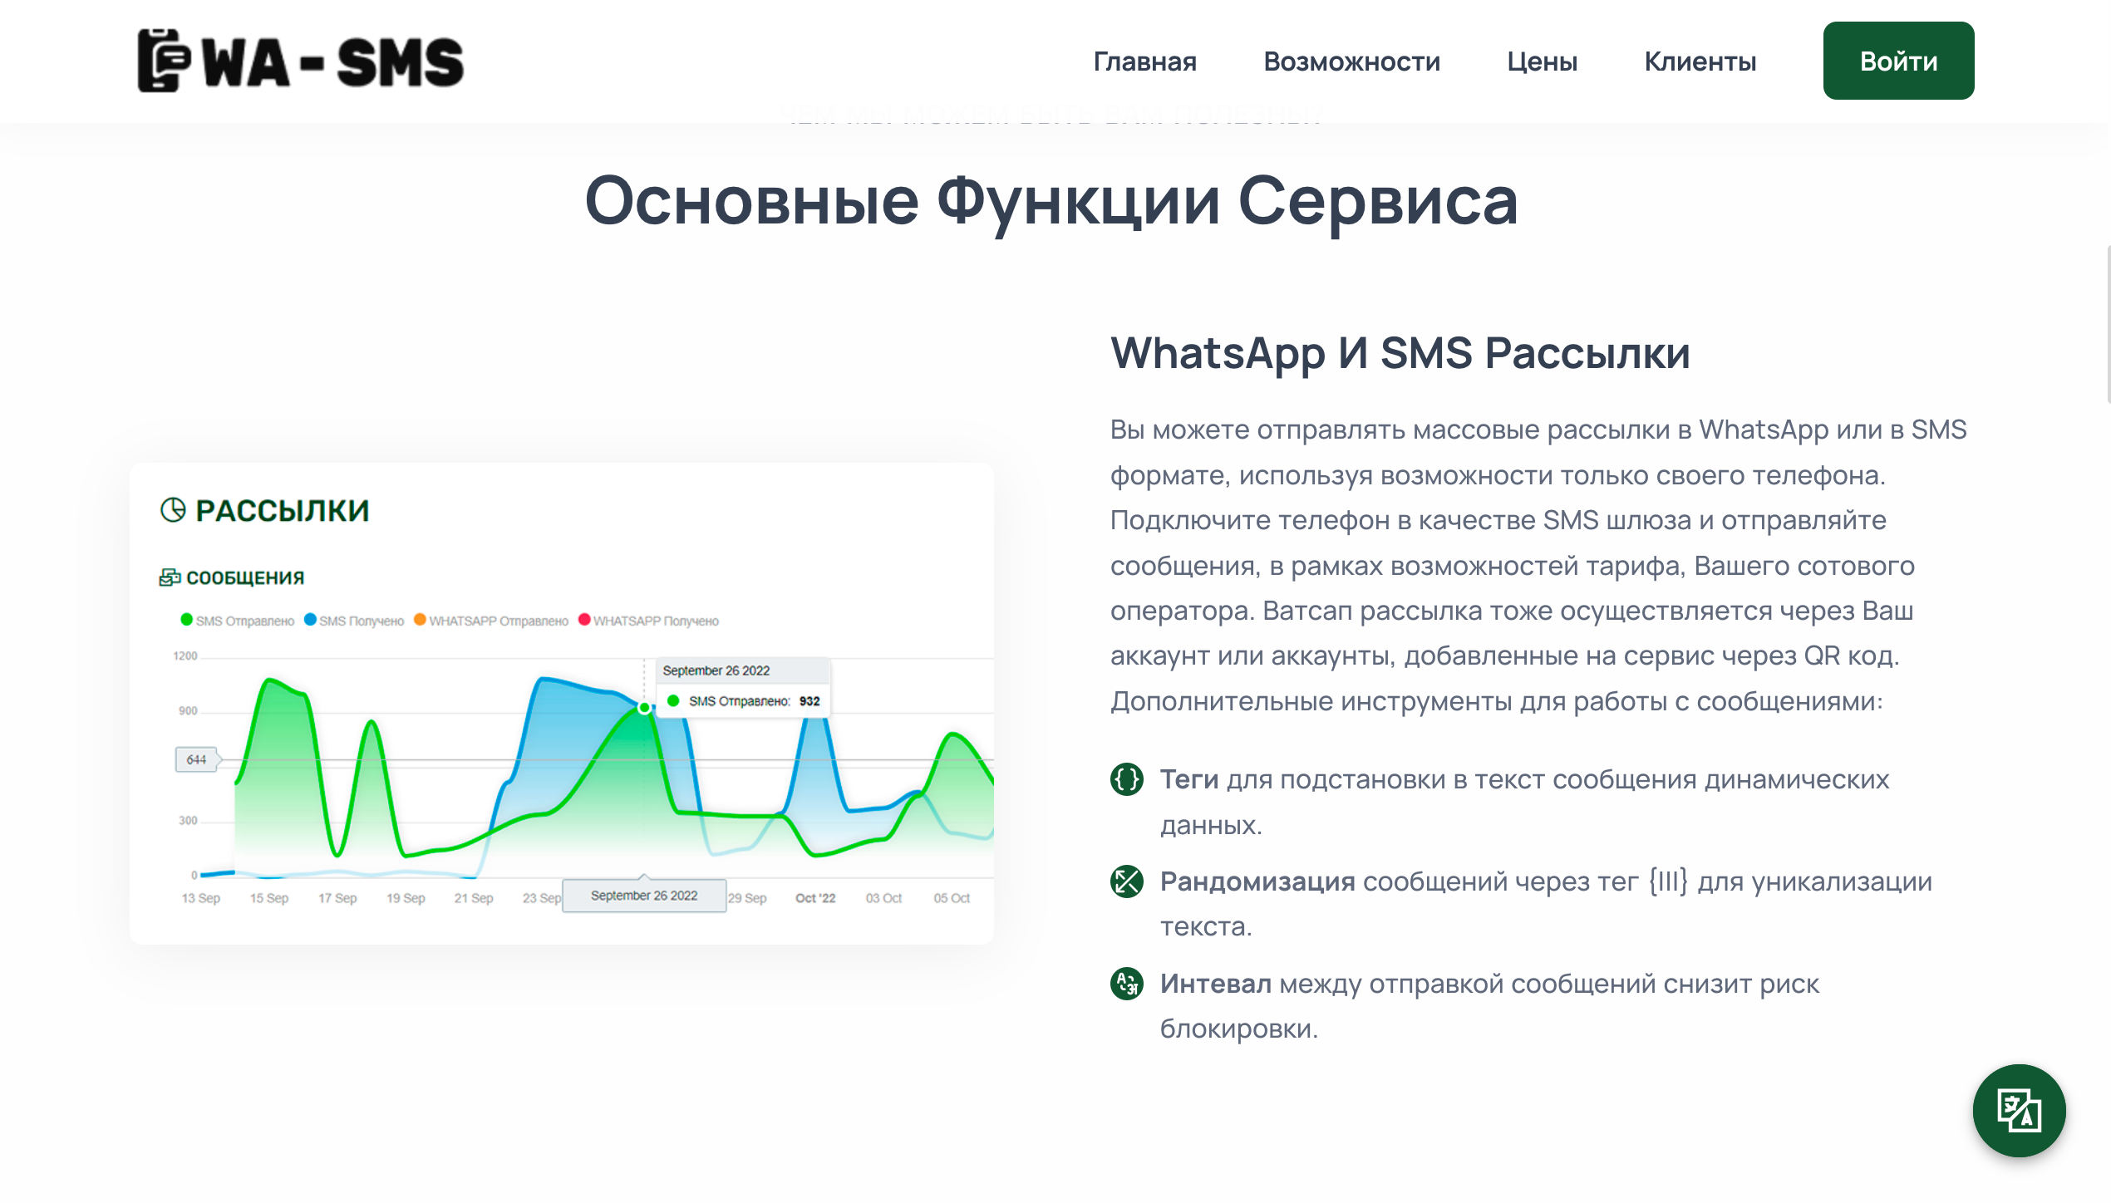Click the September 26 2022 axis label
The height and width of the screenshot is (1203, 2111).
tap(644, 896)
